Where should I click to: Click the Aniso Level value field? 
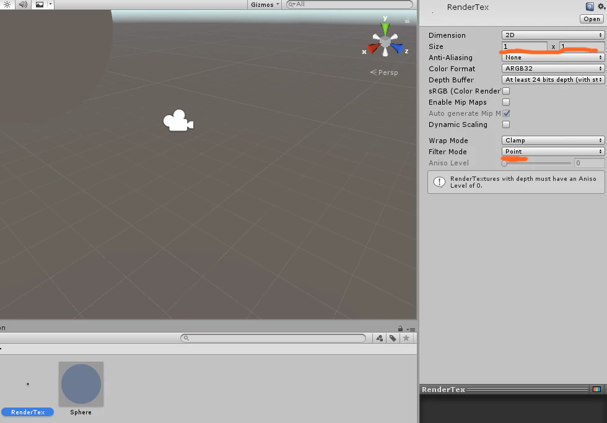point(589,163)
